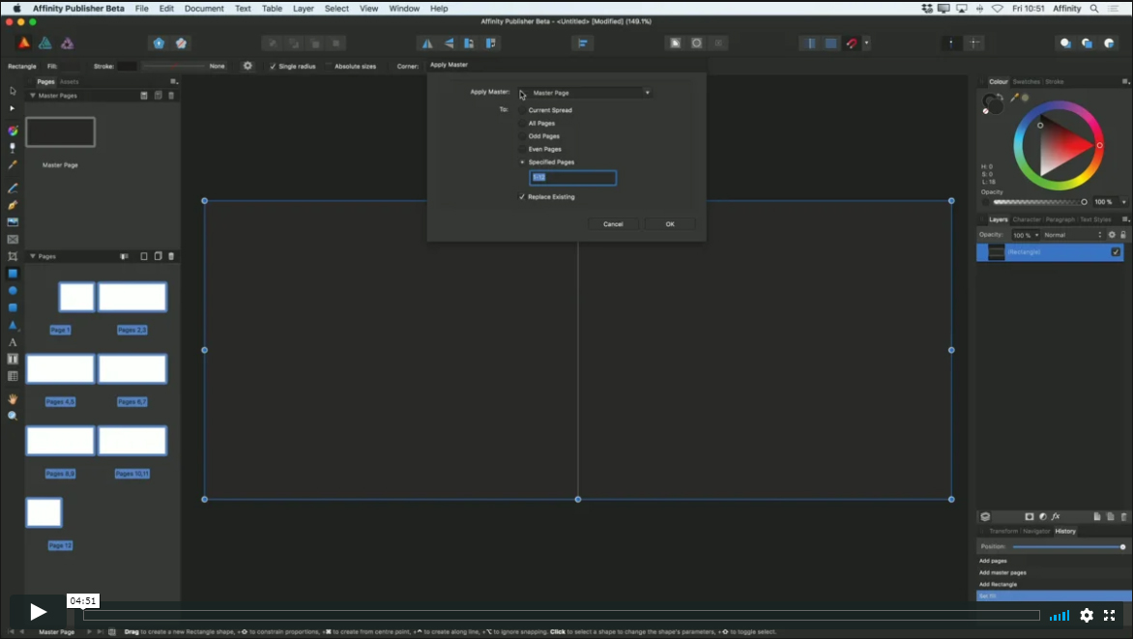Delete selected page in Pages section

[171, 256]
